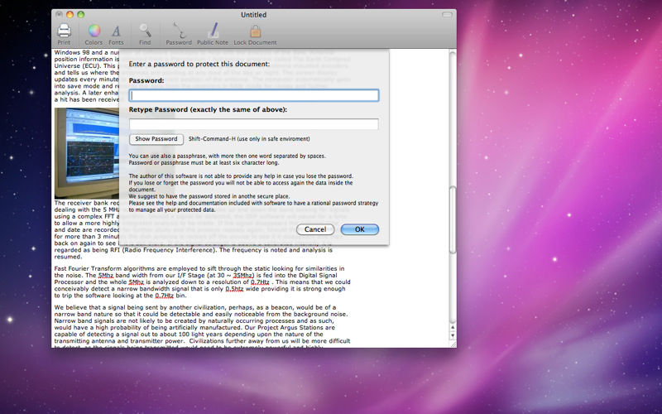Click the Show Password button

(x=156, y=139)
